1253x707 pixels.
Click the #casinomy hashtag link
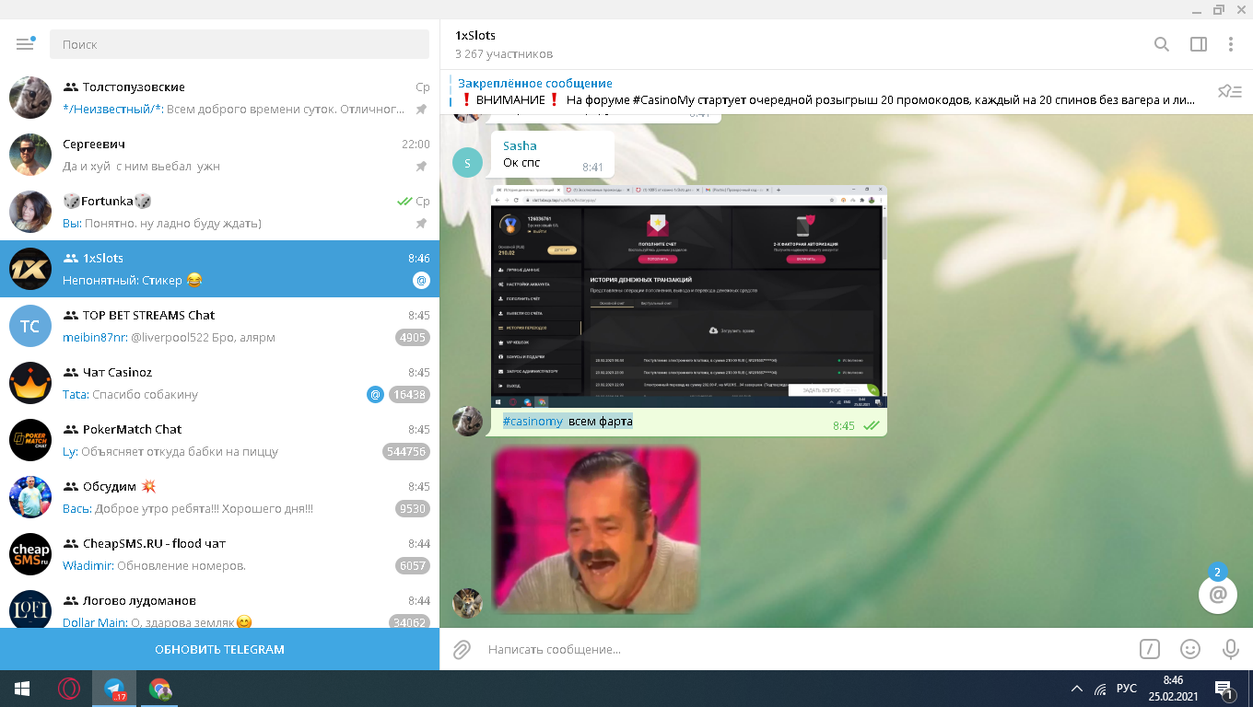click(533, 422)
